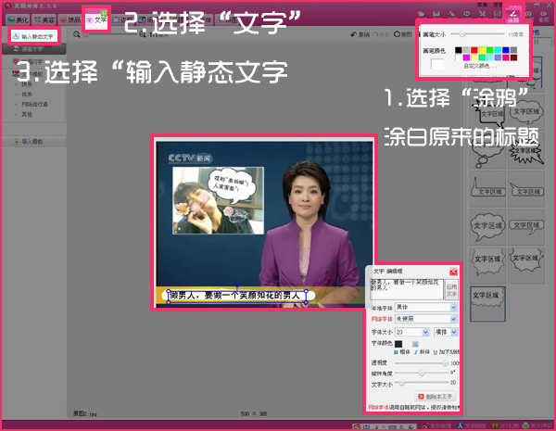This screenshot has height=431, width=556.
Task: Close the 文字编辑框 dialog
Action: [453, 271]
